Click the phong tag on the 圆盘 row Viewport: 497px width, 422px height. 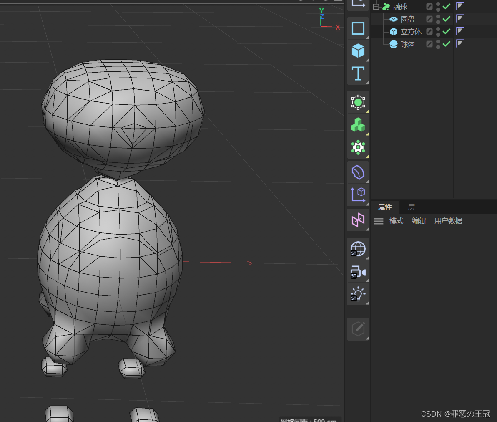pos(460,18)
